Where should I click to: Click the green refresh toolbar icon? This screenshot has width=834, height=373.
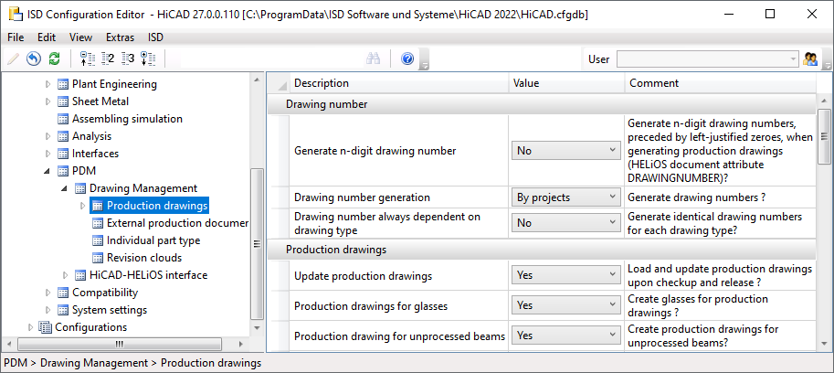[54, 59]
